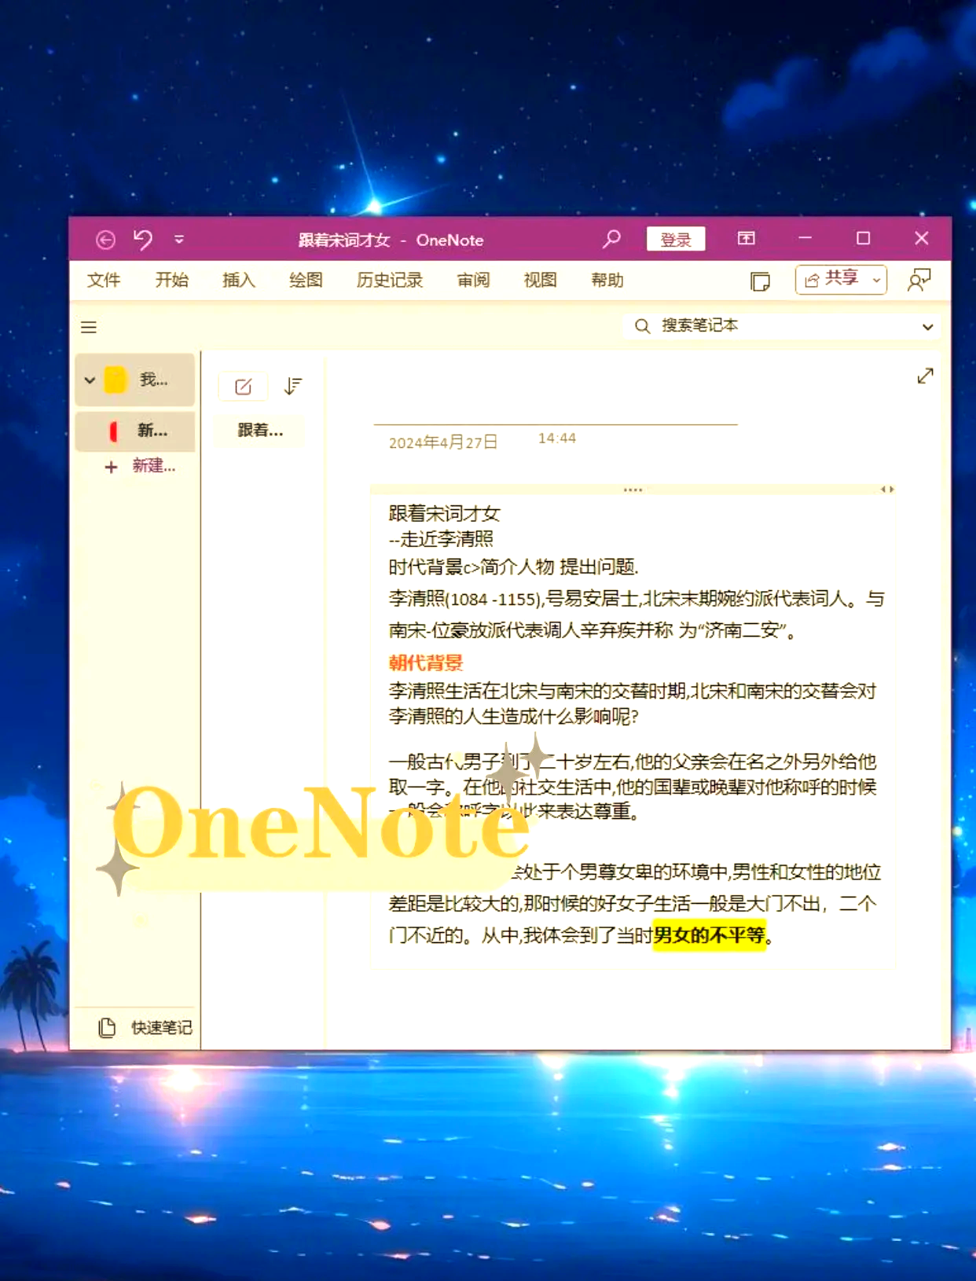Expand the page to full view
The width and height of the screenshot is (976, 1281).
point(925,376)
